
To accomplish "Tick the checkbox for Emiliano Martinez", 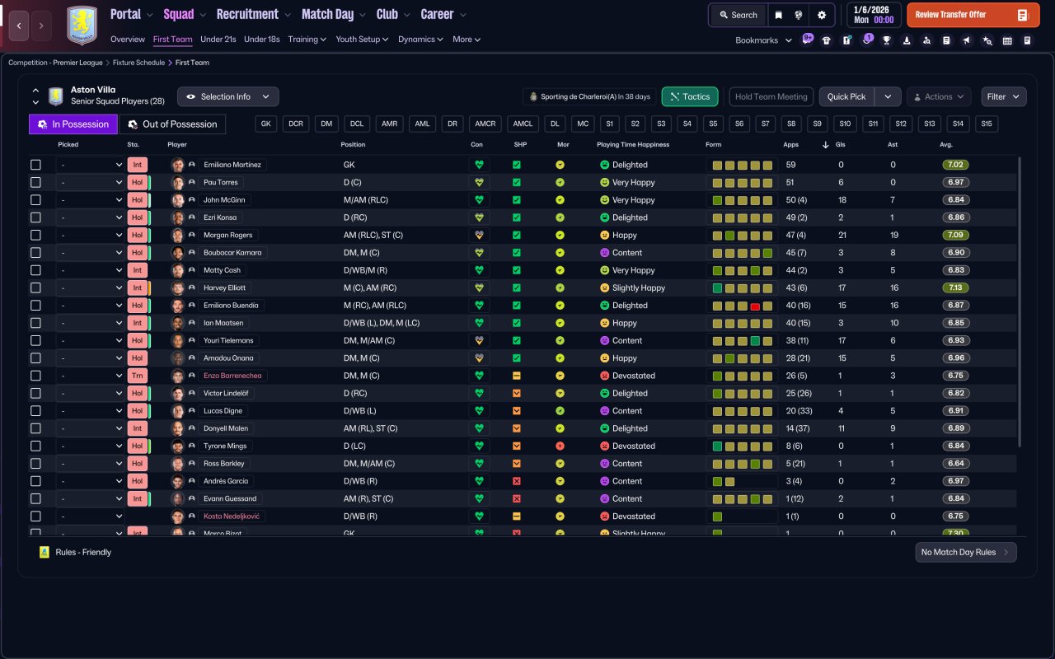I will tap(35, 165).
